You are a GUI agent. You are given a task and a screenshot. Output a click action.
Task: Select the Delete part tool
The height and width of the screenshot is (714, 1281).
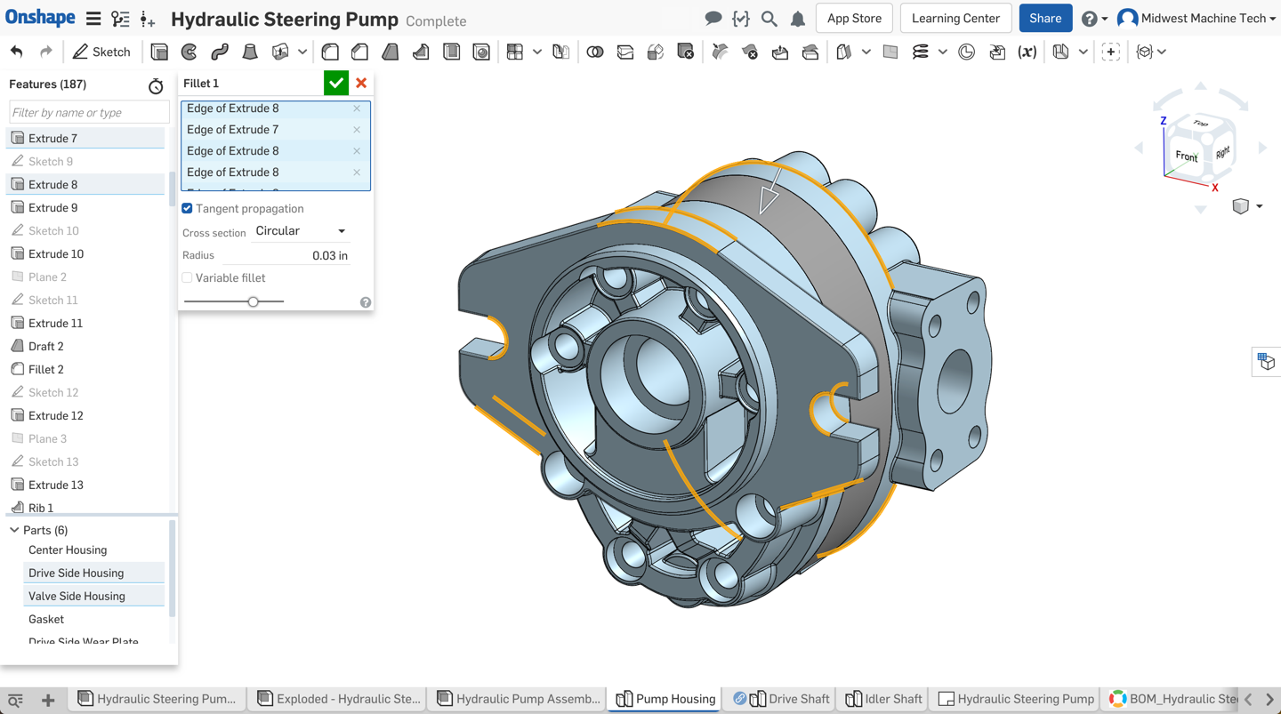click(x=686, y=52)
